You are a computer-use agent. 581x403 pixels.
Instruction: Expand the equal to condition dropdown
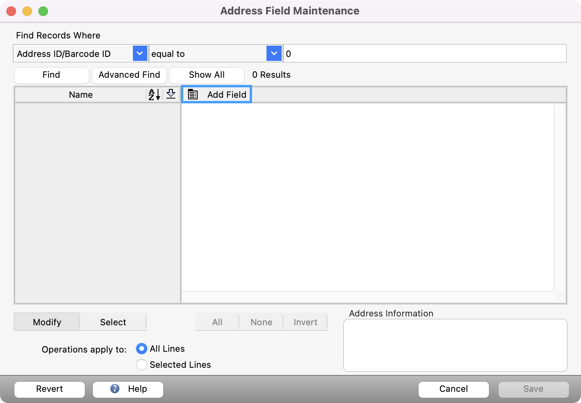click(274, 53)
